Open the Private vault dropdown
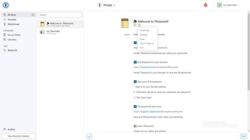The image size is (250, 140). [106, 5]
